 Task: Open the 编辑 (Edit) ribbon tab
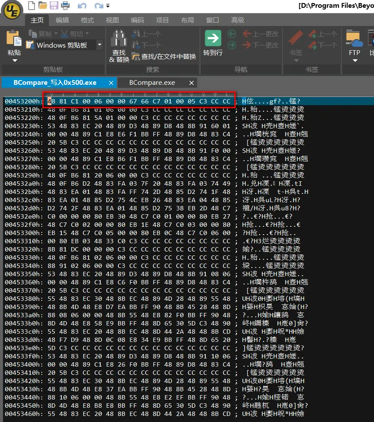click(x=62, y=20)
